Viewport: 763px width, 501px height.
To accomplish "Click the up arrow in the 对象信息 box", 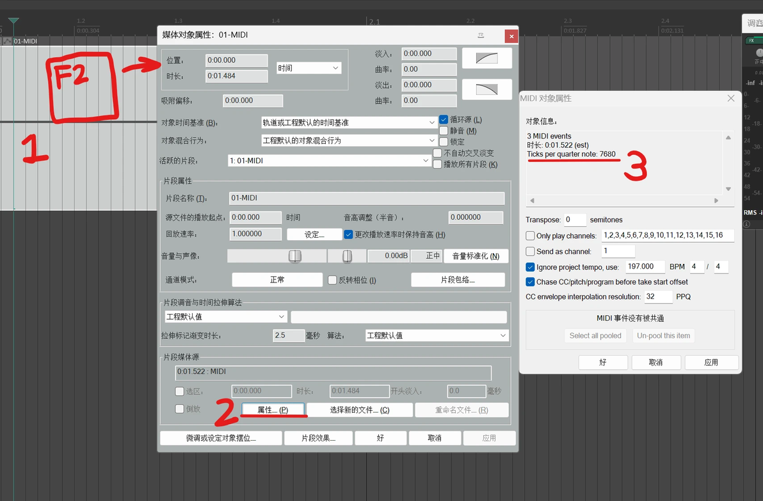I will [728, 138].
